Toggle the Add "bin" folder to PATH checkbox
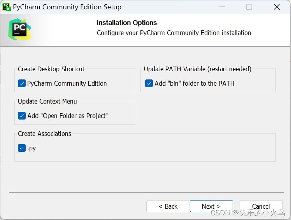This screenshot has height=220, width=291. click(149, 83)
